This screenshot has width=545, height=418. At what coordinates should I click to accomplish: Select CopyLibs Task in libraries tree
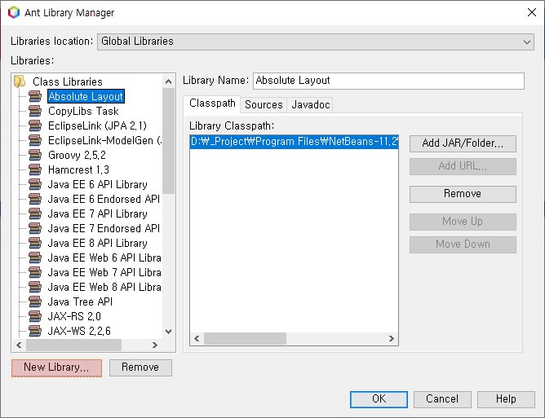(83, 111)
